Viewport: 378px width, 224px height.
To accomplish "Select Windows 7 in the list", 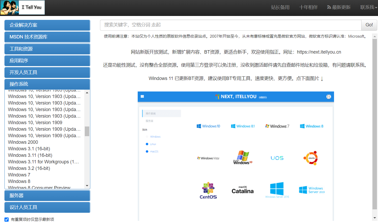I will pyautogui.click(x=19, y=175).
